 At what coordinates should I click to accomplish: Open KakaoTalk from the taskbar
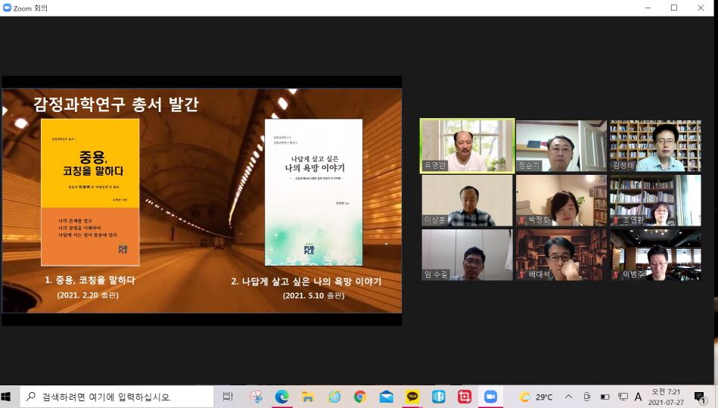click(412, 397)
